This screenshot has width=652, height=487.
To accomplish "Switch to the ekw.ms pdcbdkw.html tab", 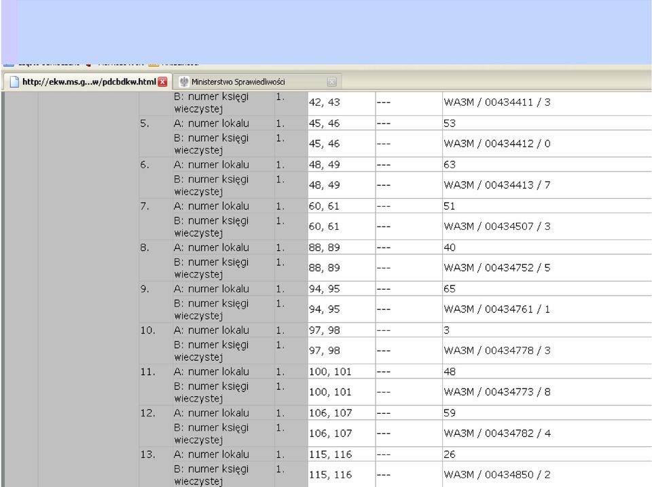I will [x=89, y=81].
